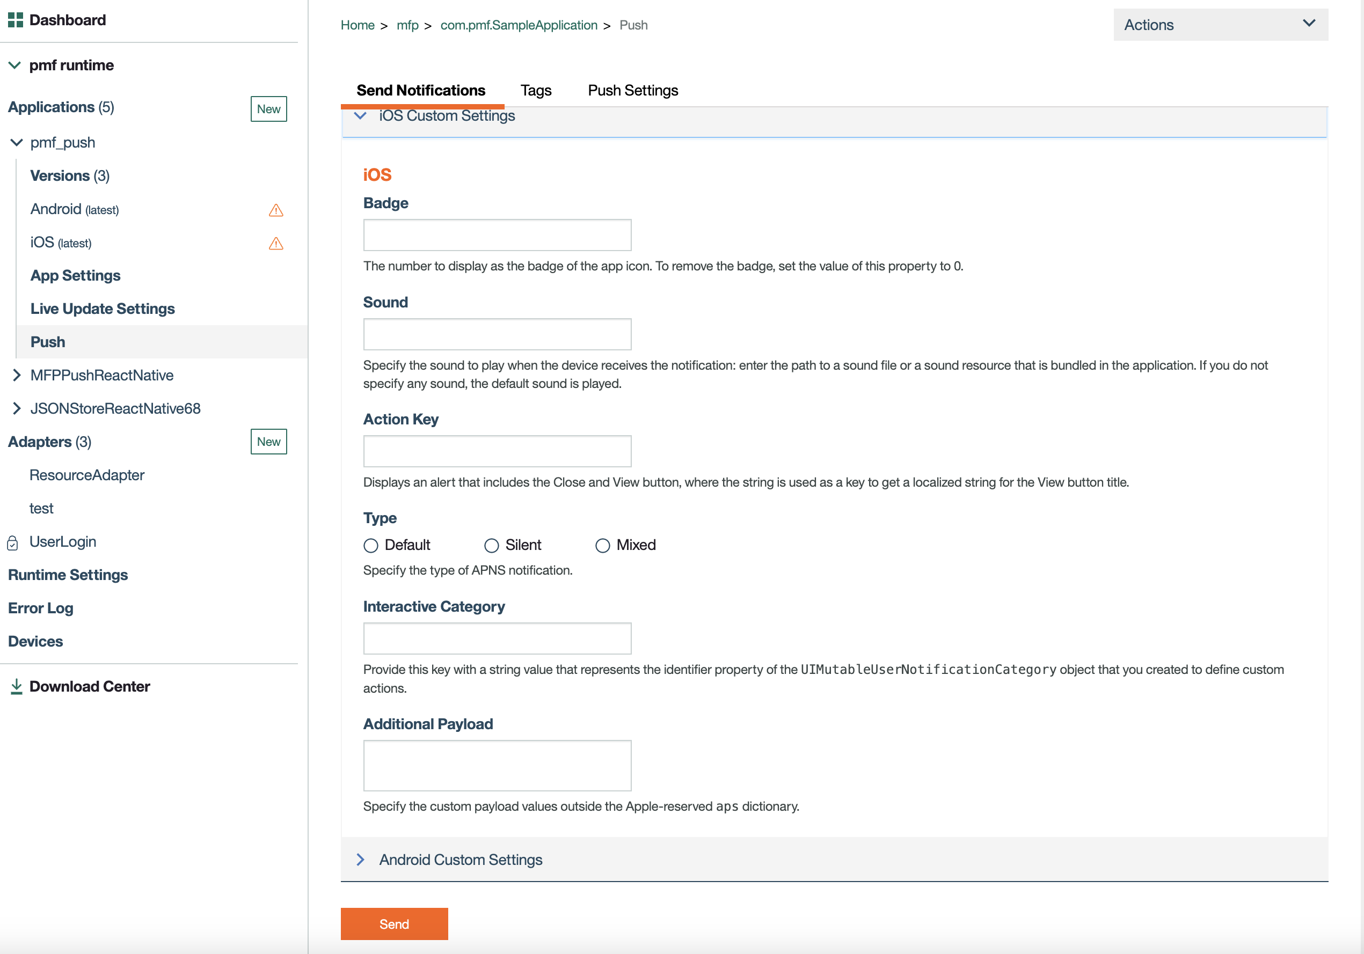The image size is (1364, 954).
Task: Collapse the pmf runtime chevron
Action: point(15,65)
